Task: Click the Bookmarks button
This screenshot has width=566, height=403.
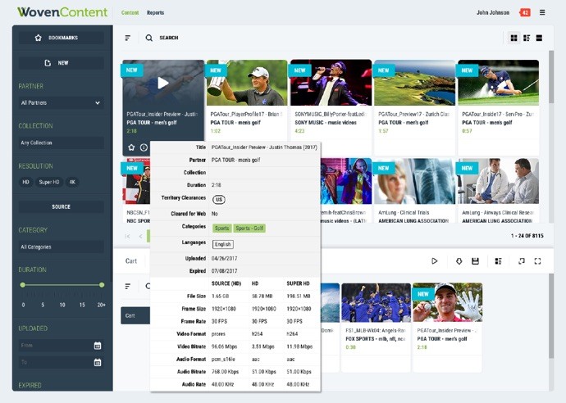Action: click(x=62, y=38)
